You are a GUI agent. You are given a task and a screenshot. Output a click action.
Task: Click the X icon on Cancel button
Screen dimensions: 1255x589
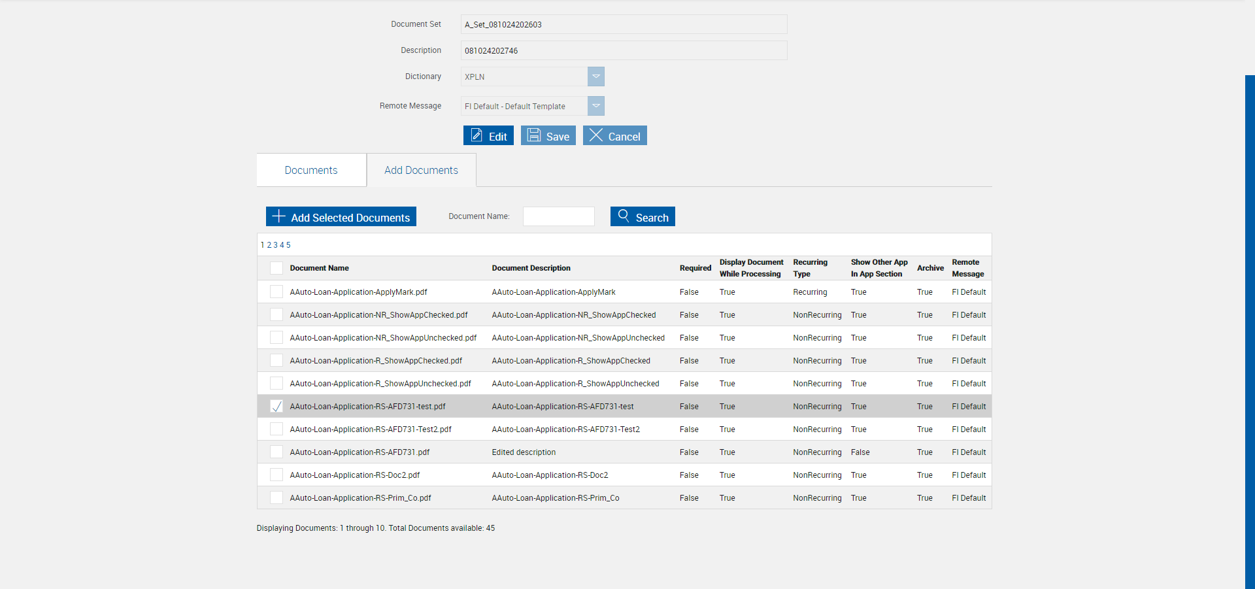tap(596, 135)
